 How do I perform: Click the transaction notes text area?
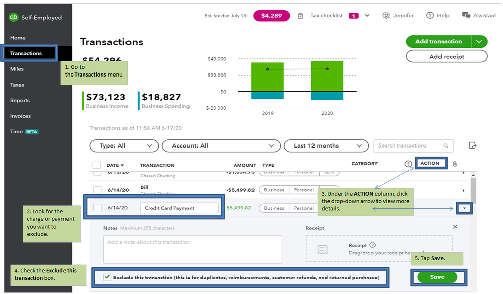[193, 249]
